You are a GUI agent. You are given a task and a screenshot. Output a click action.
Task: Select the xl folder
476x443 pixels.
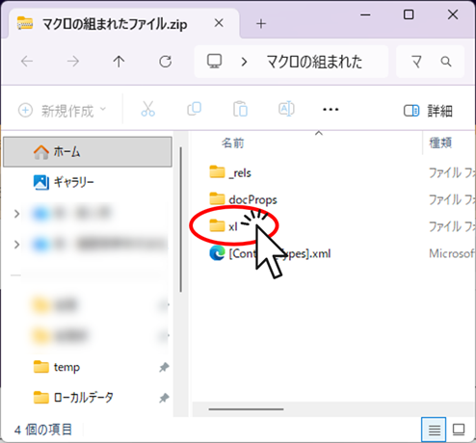(x=233, y=226)
